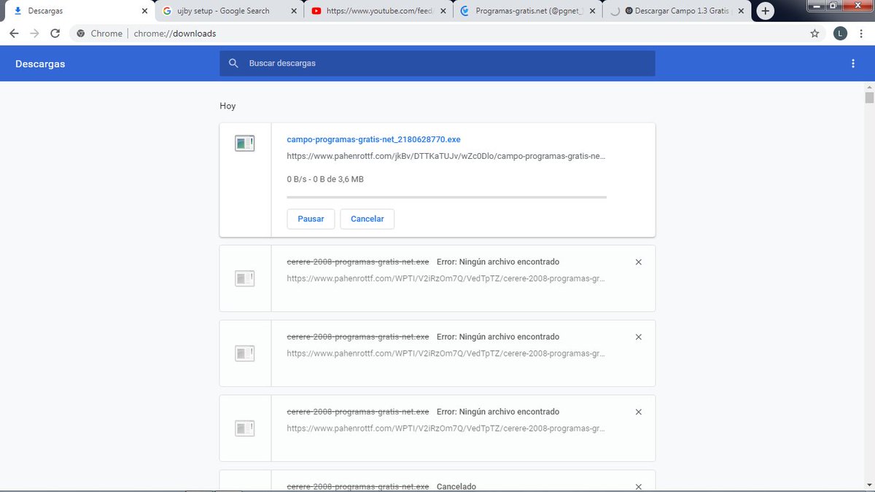
Task: Click the URL under third cerere-2008 error entry
Action: [446, 429]
